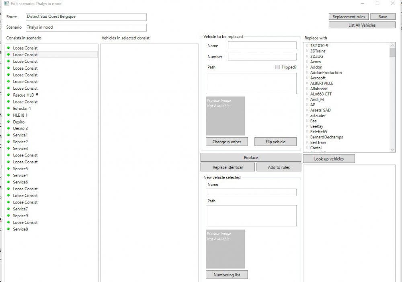Select the Service4 consist in the list
402x282 pixels.
(x=20, y=175)
